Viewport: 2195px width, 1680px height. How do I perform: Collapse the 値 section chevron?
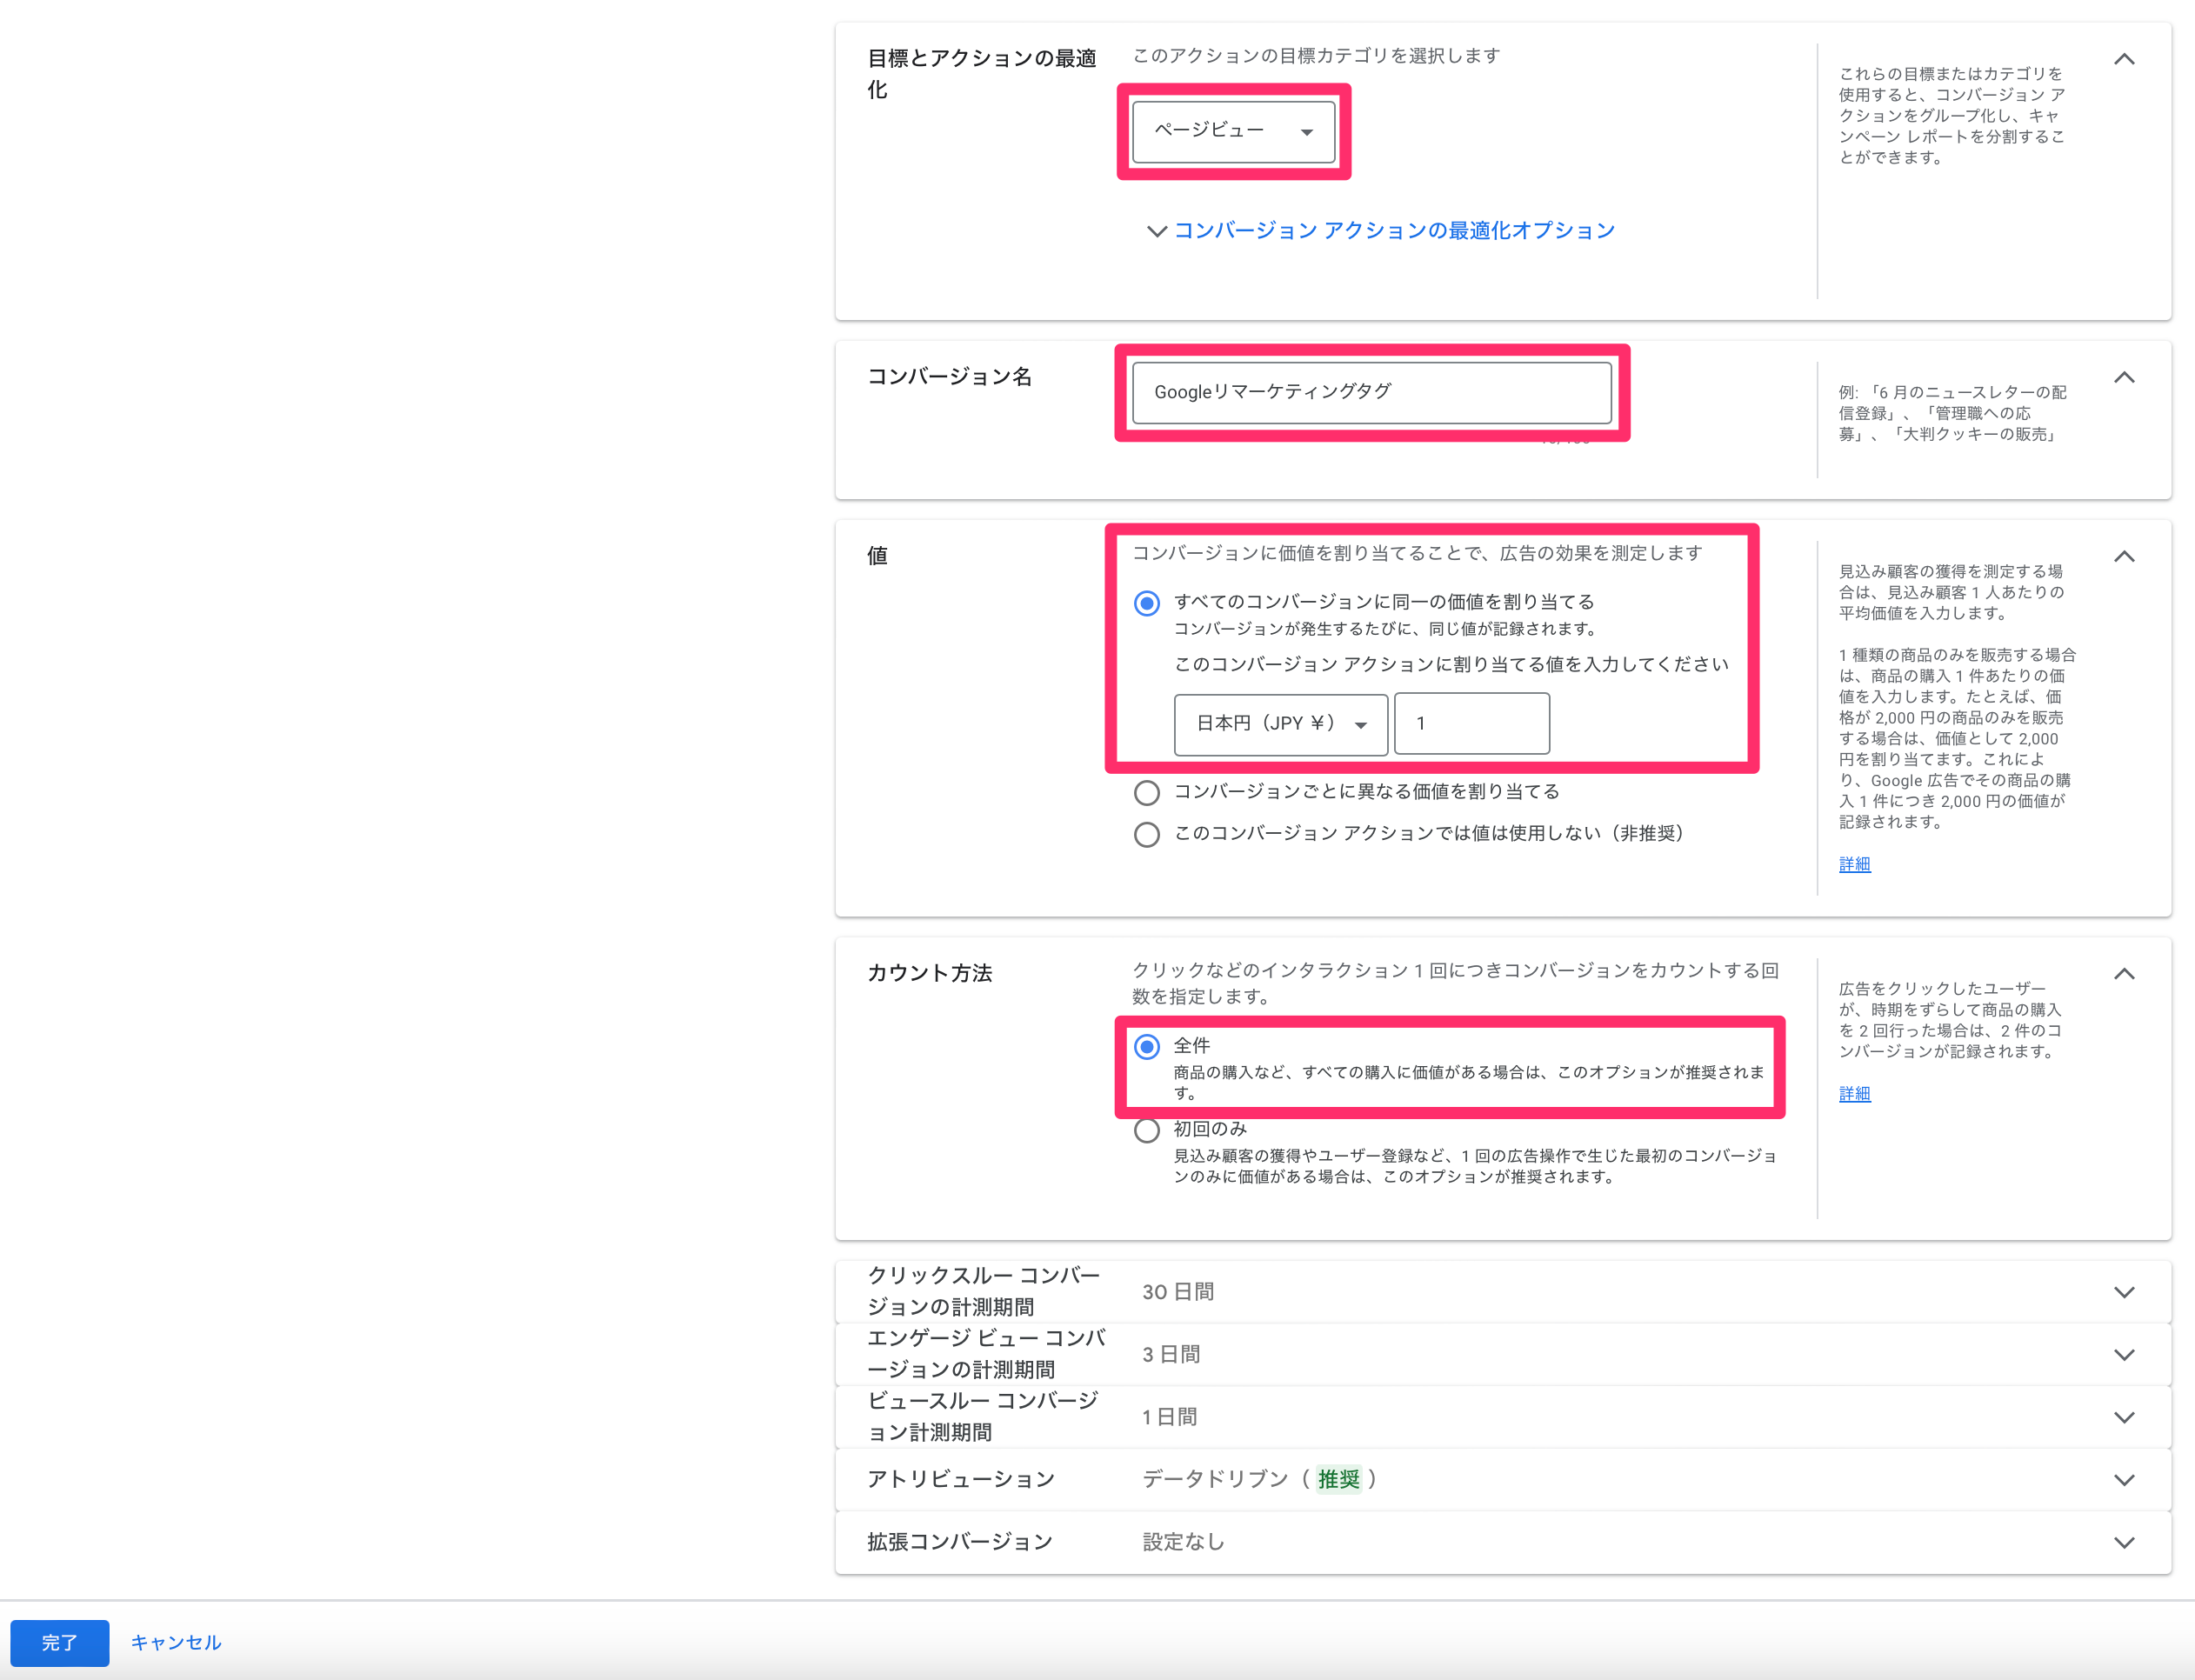(2124, 557)
